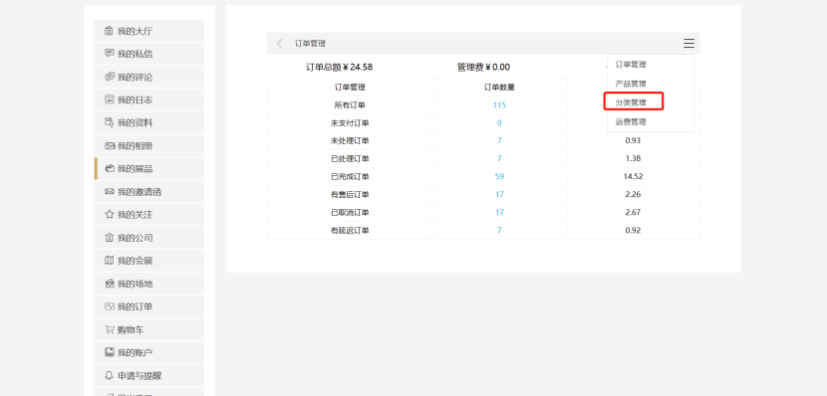Open the 115 count for 所有订单
827x396 pixels.
(499, 104)
